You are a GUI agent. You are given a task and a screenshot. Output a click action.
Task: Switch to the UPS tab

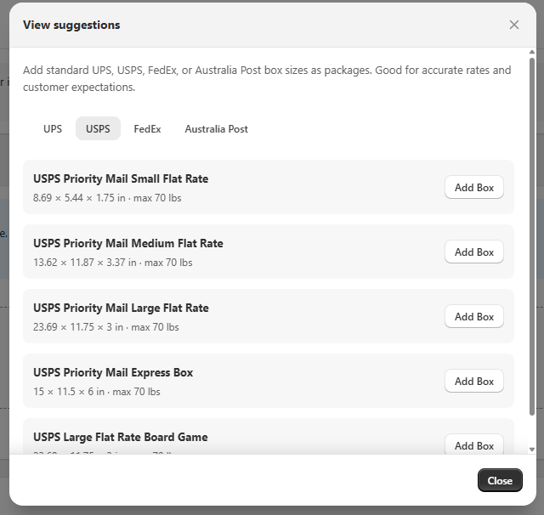pos(53,129)
